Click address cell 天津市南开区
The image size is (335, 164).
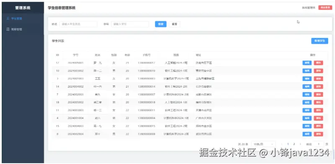204,110
